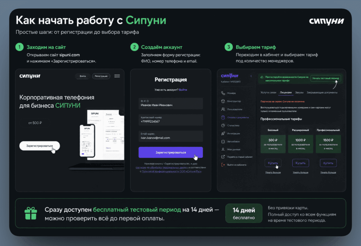Click the Регистрация form heading
The height and width of the screenshot is (246, 361).
coord(171,80)
